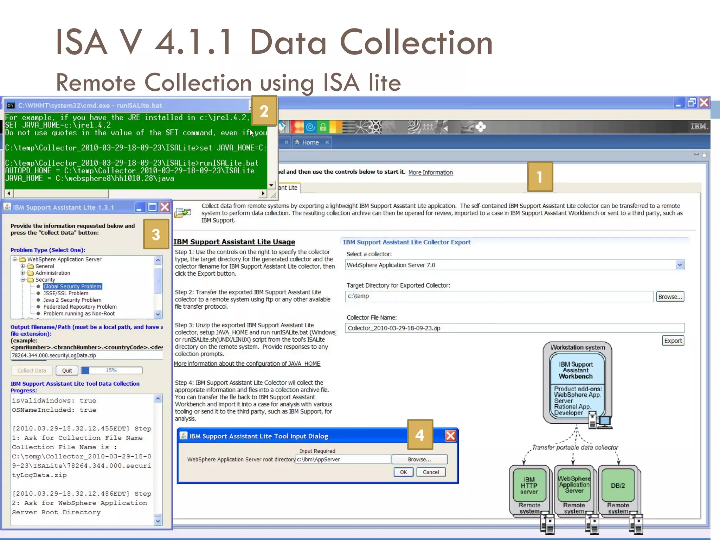Maximize the workbench view panel
This screenshot has width=720, height=540.
coord(704,155)
